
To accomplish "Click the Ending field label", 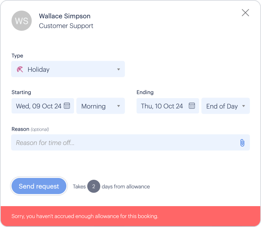I will pos(145,92).
